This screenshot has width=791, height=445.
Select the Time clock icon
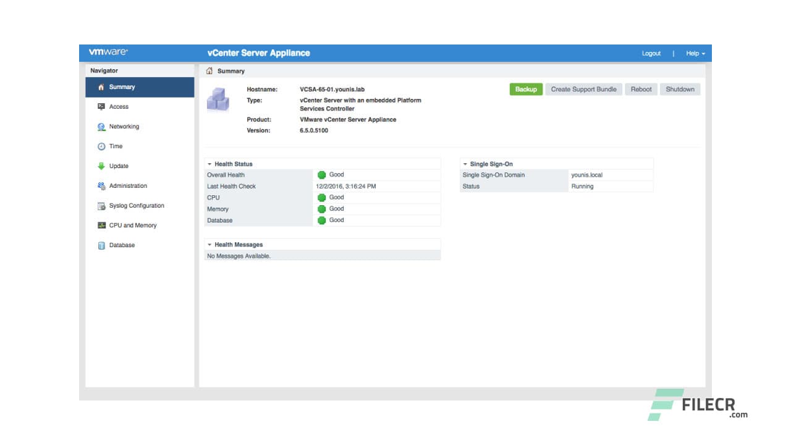(x=101, y=146)
